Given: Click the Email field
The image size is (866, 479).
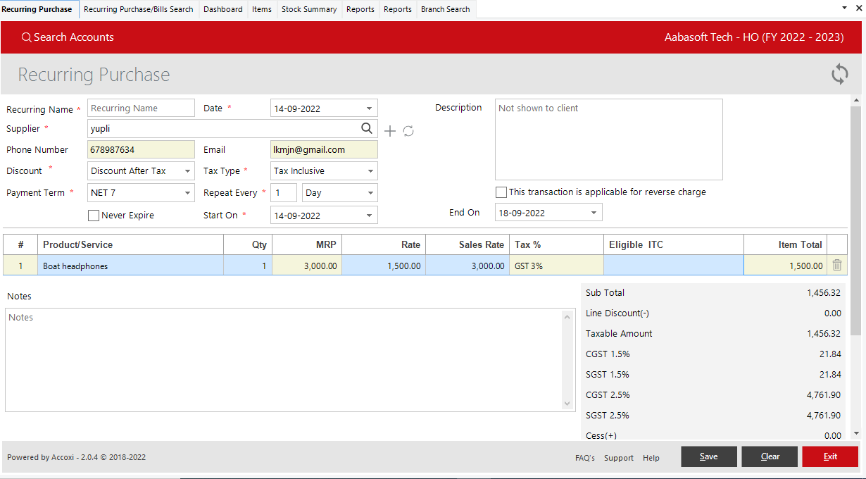Looking at the screenshot, I should click(x=324, y=149).
